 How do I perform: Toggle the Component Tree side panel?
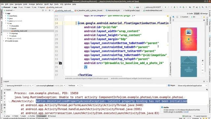pyautogui.click(x=170, y=69)
